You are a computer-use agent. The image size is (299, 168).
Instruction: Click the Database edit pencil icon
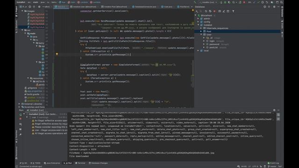pos(224,11)
